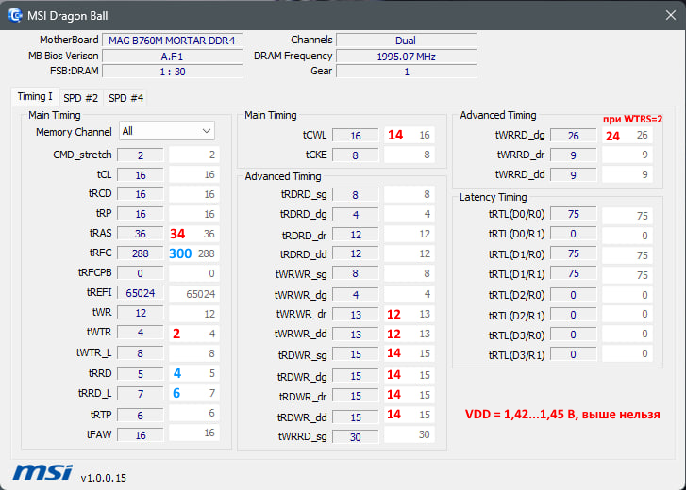The width and height of the screenshot is (686, 490).
Task: Select the tWRRD_dg value box
Action: 573,136
